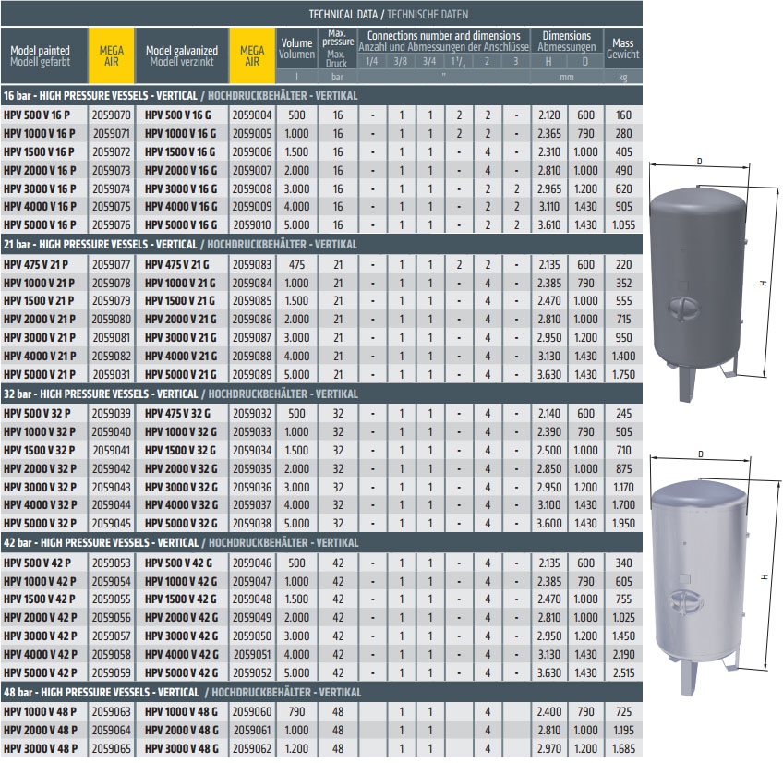Click model name 'HPV 1000 V 16 G'
The width and height of the screenshot is (783, 763).
[x=181, y=133]
